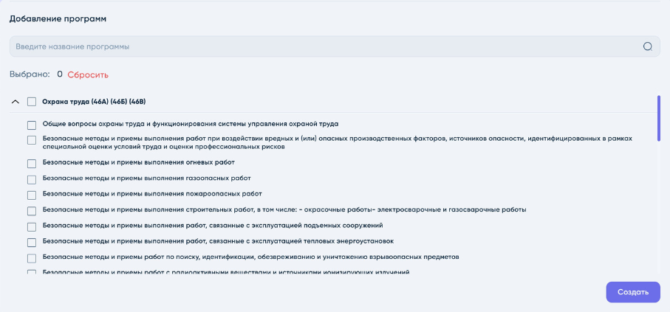Select the подъемных сооружений checkbox
670x312 pixels.
[32, 226]
